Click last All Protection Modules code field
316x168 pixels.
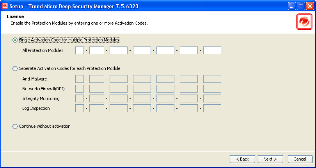point(212,50)
